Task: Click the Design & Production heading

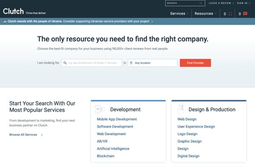Action: (212, 109)
